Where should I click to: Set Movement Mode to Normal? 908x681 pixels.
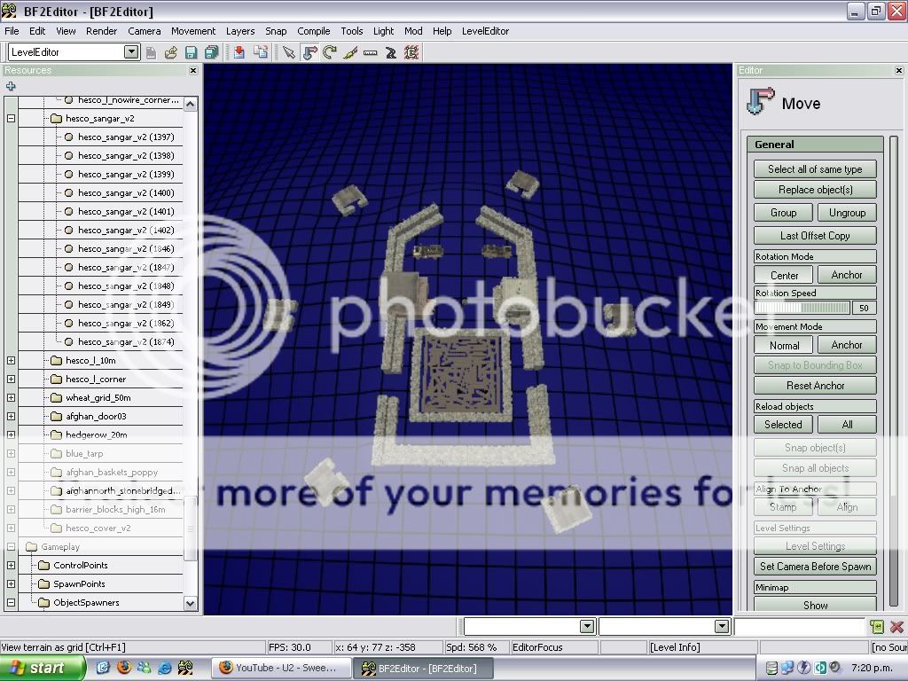coord(784,345)
